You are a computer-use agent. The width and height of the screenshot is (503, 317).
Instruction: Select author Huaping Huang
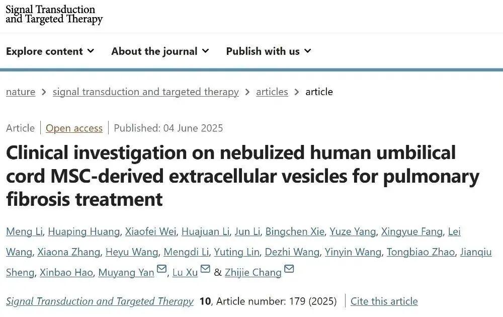coord(84,231)
